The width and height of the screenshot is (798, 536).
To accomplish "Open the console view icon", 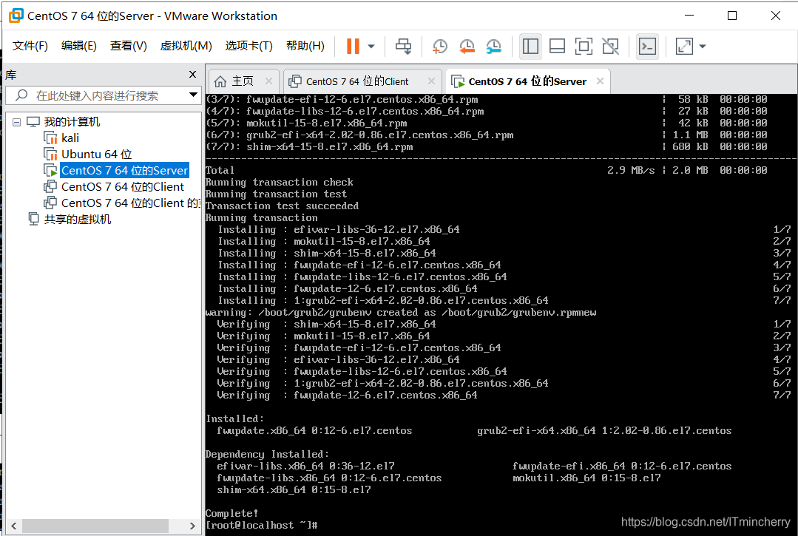I will tap(647, 47).
